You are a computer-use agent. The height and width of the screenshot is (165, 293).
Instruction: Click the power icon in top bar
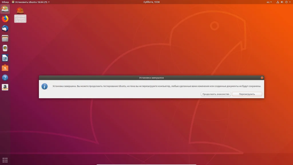pyautogui.click(x=286, y=2)
